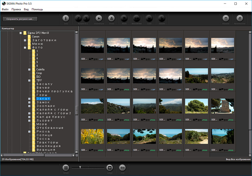Open the Правка menu

(16, 9)
